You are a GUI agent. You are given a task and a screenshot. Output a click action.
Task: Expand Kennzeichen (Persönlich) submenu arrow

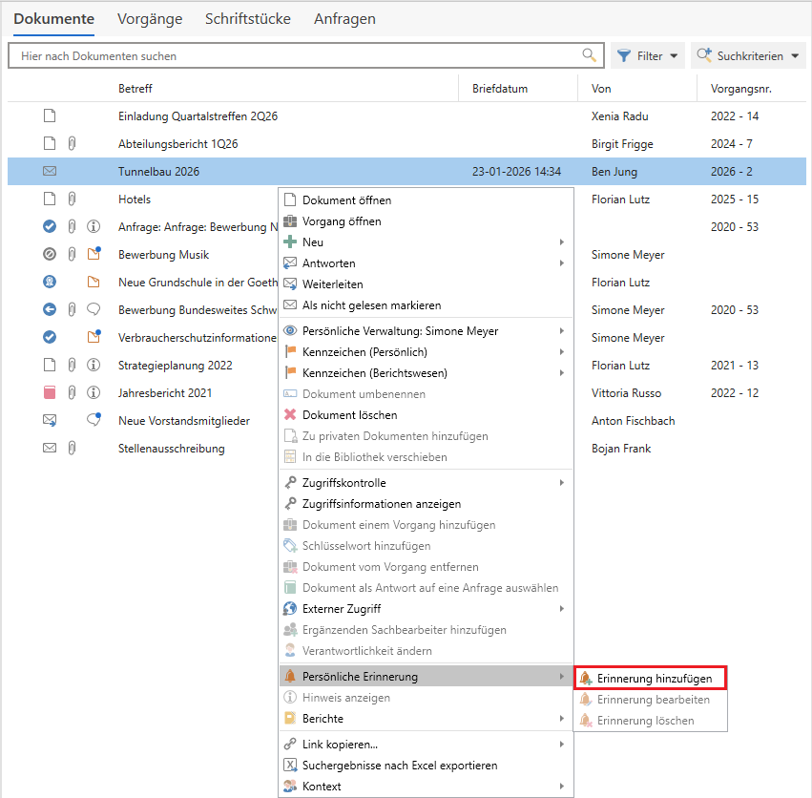[562, 352]
